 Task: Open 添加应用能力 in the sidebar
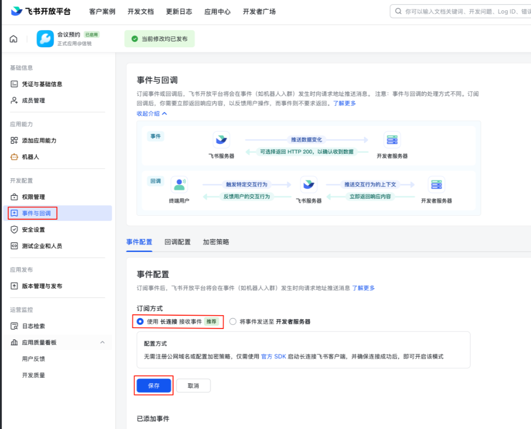pyautogui.click(x=39, y=140)
